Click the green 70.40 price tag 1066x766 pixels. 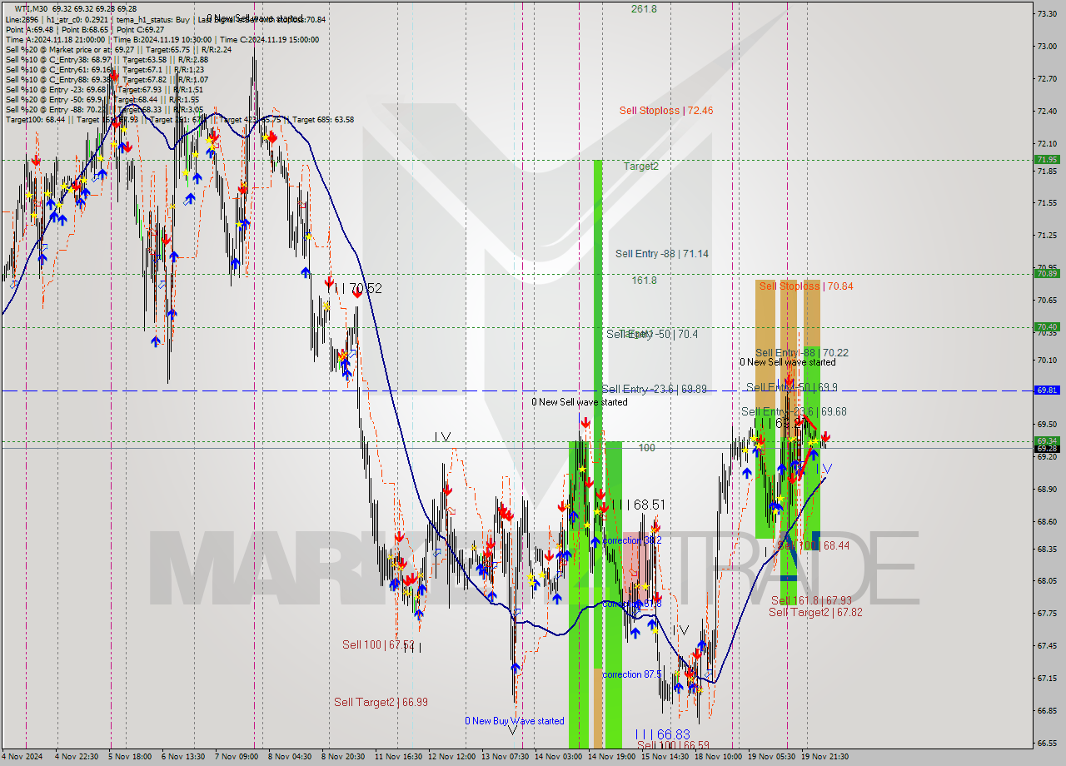point(1047,326)
